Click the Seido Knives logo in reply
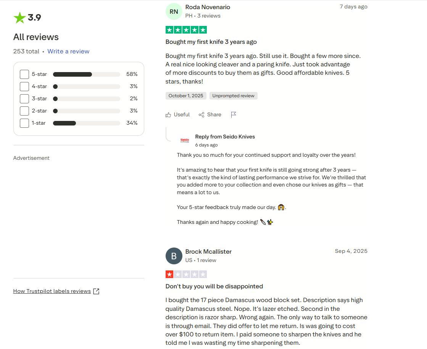The height and width of the screenshot is (349, 427). [x=185, y=140]
